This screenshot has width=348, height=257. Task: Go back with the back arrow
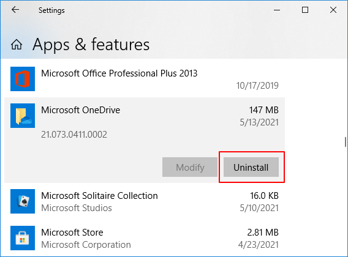click(x=15, y=10)
